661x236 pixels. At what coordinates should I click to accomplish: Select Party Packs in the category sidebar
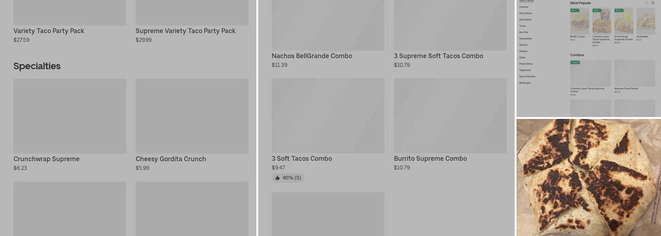tap(525, 13)
